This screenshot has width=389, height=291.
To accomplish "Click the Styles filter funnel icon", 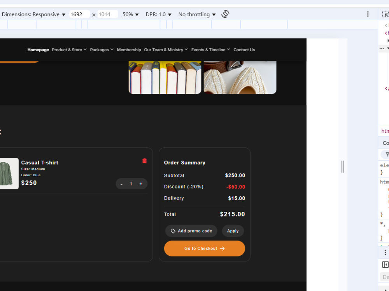I will [x=387, y=154].
